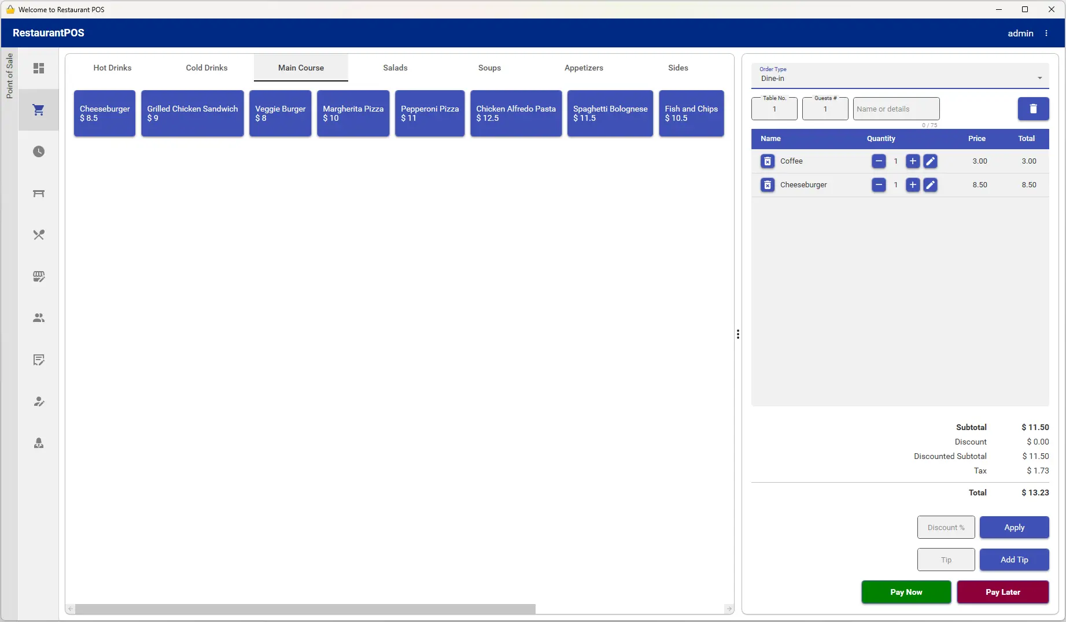Image resolution: width=1066 pixels, height=622 pixels.
Task: Open the tables icon in sidebar
Action: click(x=39, y=193)
